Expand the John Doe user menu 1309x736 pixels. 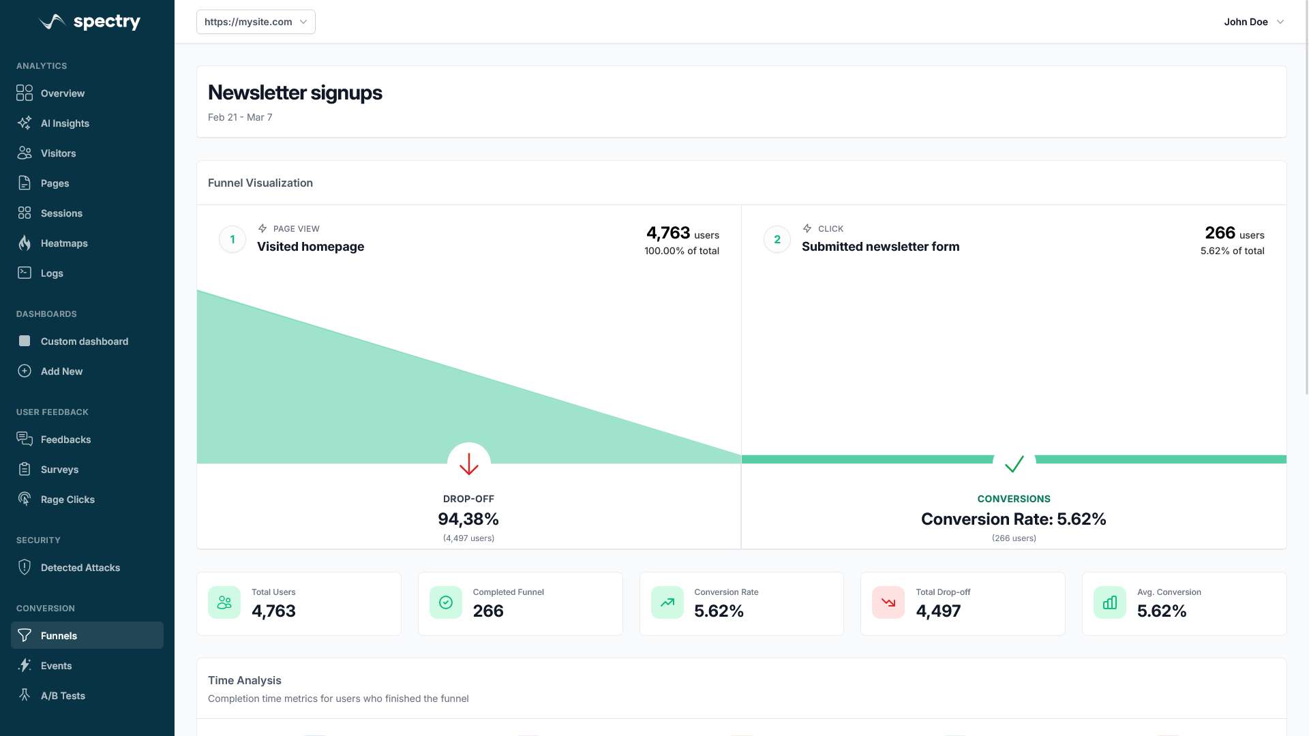[1246, 22]
